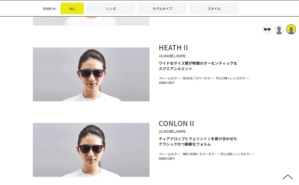This screenshot has height=185, width=299.
Task: Click the HEATH II price text
Action: (172, 56)
